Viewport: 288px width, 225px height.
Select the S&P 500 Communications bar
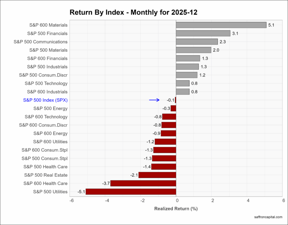tap(196, 42)
